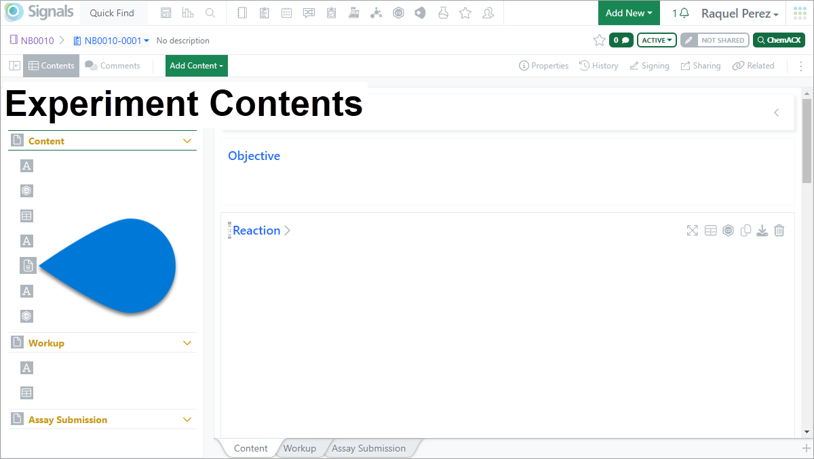
Task: Favorite the experiment with the star toggle
Action: click(599, 40)
